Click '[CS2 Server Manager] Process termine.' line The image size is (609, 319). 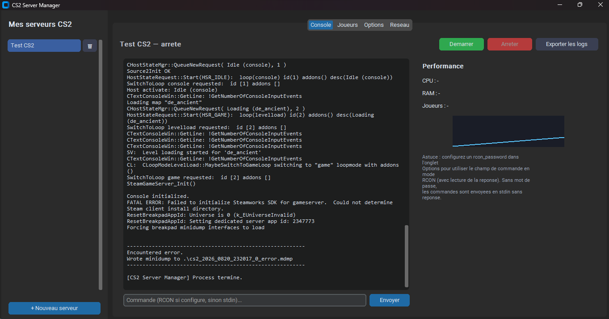click(x=185, y=277)
